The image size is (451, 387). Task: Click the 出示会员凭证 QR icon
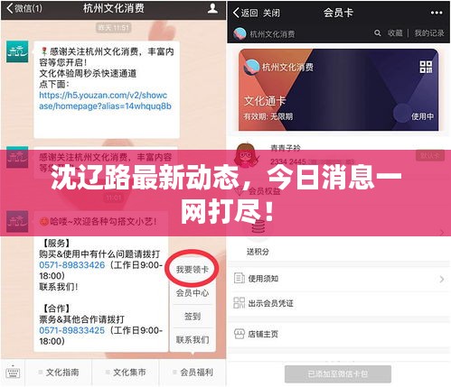(240, 303)
